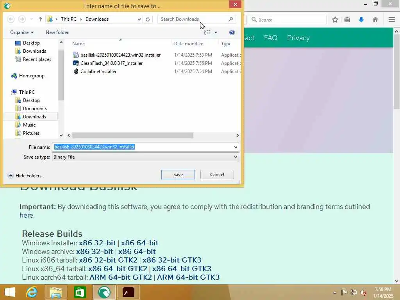Collapse with Hide Folders
400x300 pixels.
point(25,175)
